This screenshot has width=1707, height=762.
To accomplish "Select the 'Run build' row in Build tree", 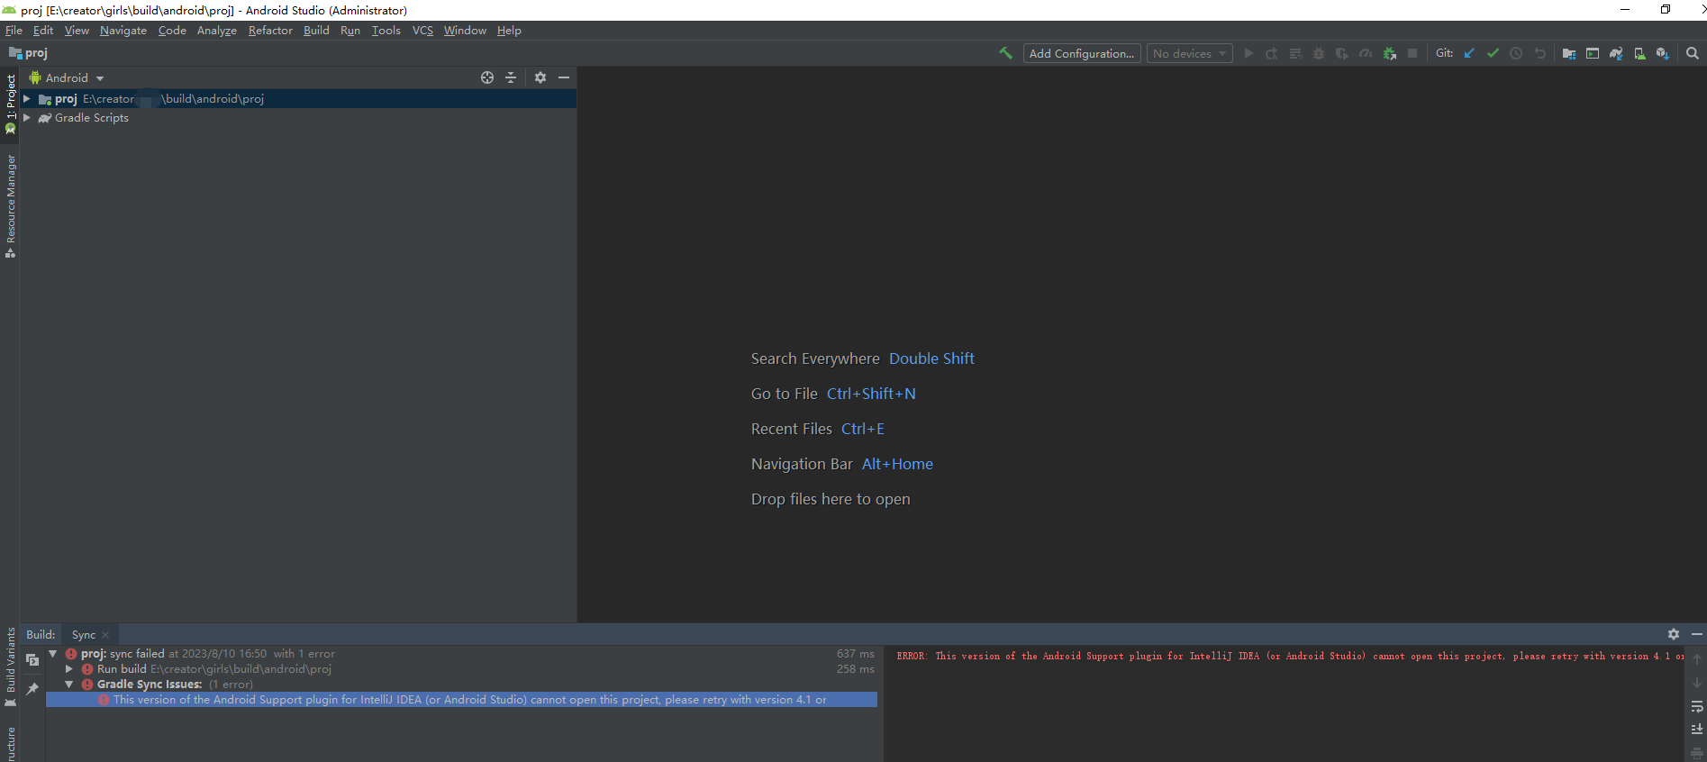I will [x=460, y=669].
